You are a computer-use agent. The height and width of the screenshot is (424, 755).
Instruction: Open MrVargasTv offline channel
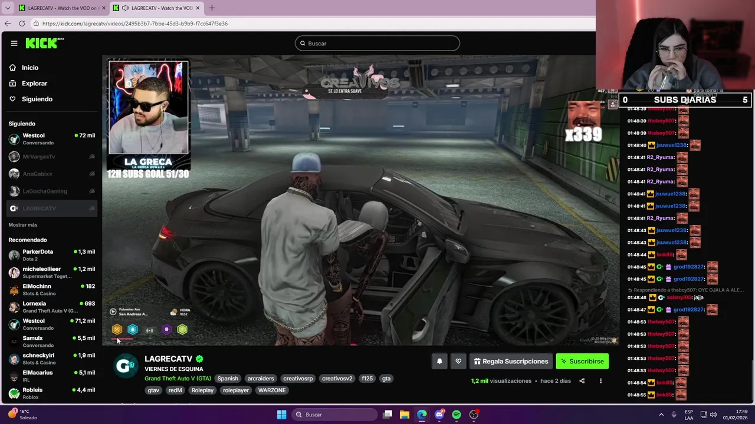pyautogui.click(x=51, y=157)
